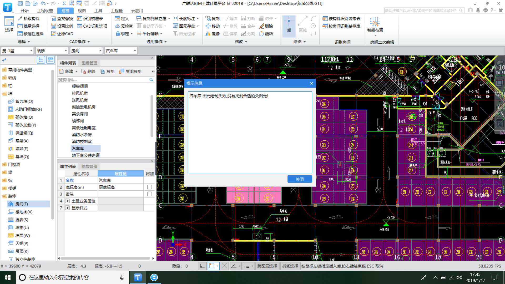Click the 批量选择 batch select tool

tap(28, 26)
